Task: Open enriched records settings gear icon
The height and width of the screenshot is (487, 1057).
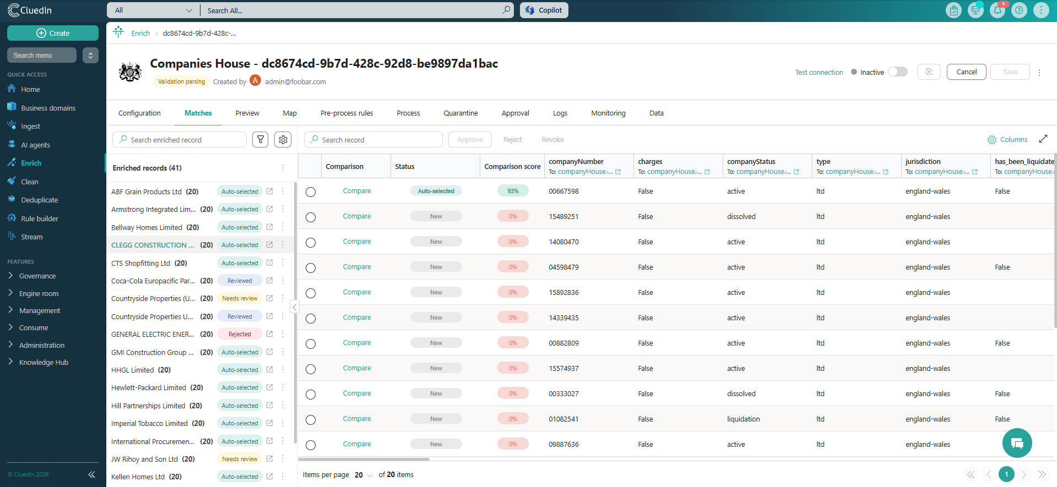Action: click(x=283, y=140)
